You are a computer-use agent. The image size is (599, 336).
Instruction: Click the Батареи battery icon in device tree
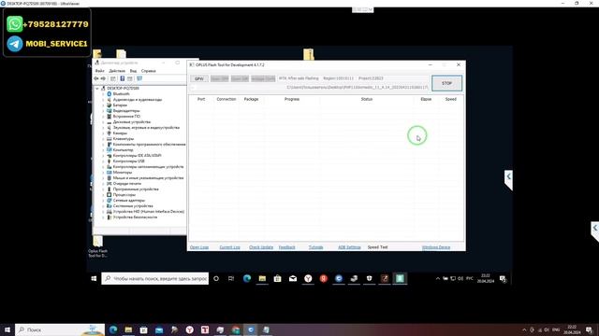coord(109,105)
